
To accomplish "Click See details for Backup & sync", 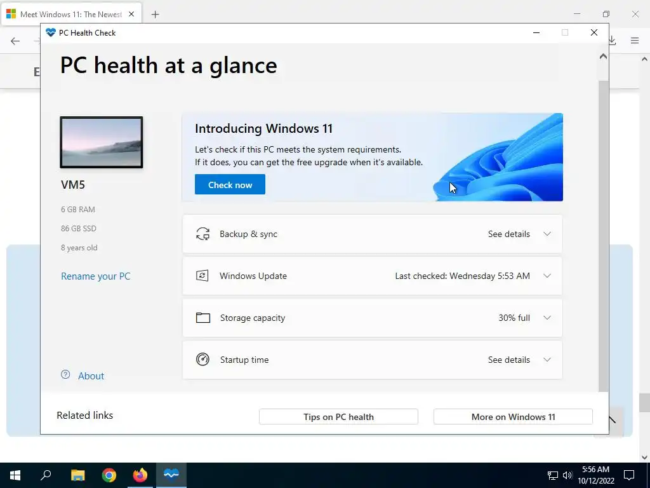I will [x=508, y=234].
